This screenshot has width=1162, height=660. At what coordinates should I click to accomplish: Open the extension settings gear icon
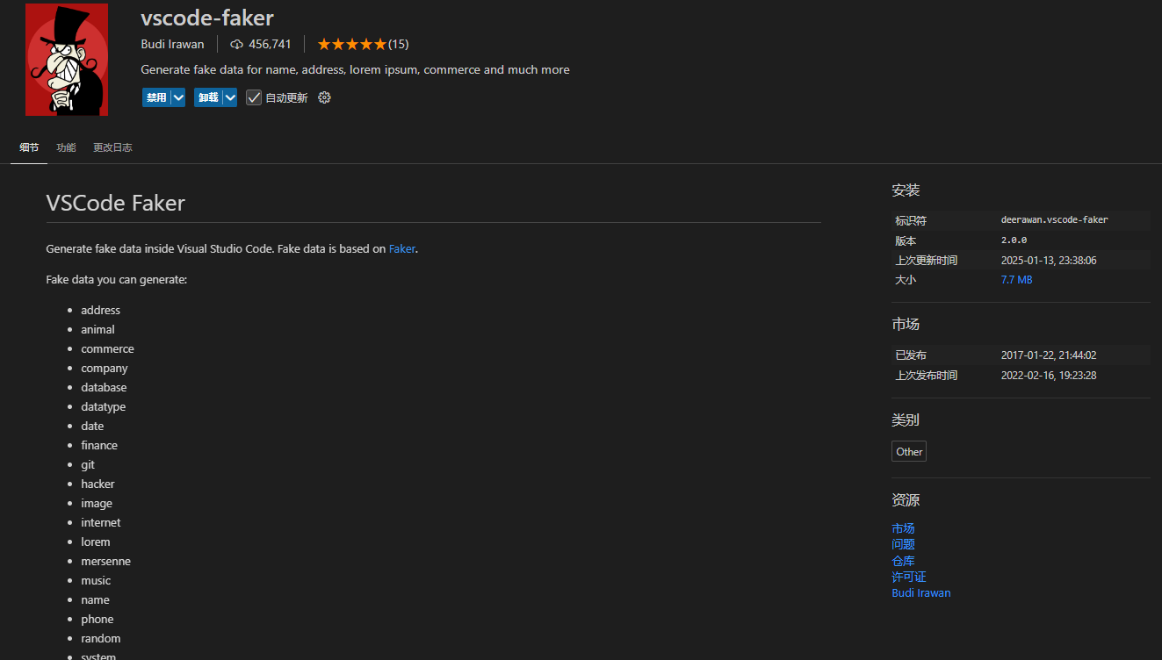coord(324,97)
